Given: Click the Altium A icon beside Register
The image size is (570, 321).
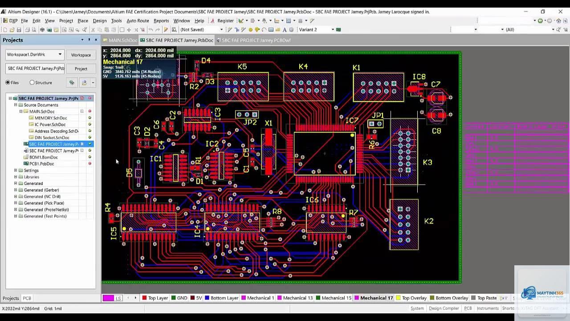Looking at the screenshot, I should coord(212,21).
